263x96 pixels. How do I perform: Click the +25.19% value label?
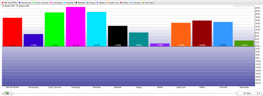(x=76, y=45)
